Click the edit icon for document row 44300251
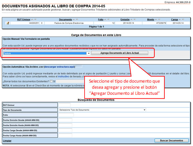Screen dimensions: 193x146 point(8,23)
